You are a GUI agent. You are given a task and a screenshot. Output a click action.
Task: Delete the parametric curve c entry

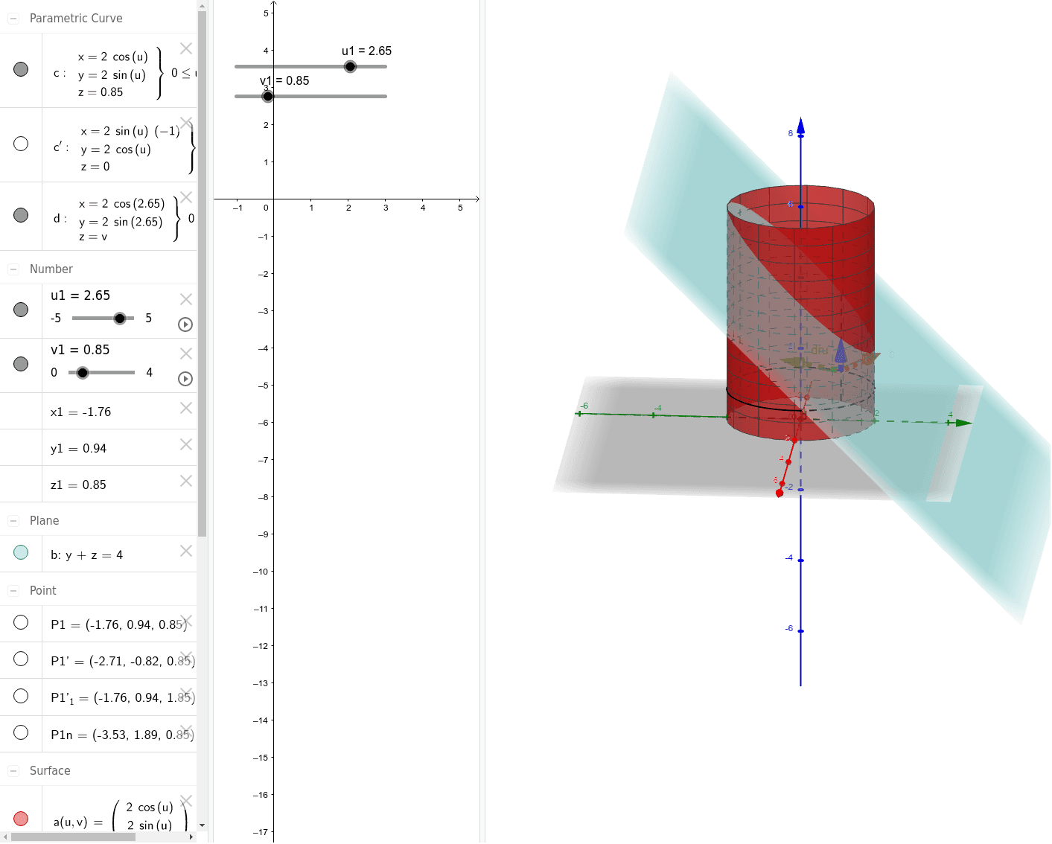pyautogui.click(x=186, y=48)
